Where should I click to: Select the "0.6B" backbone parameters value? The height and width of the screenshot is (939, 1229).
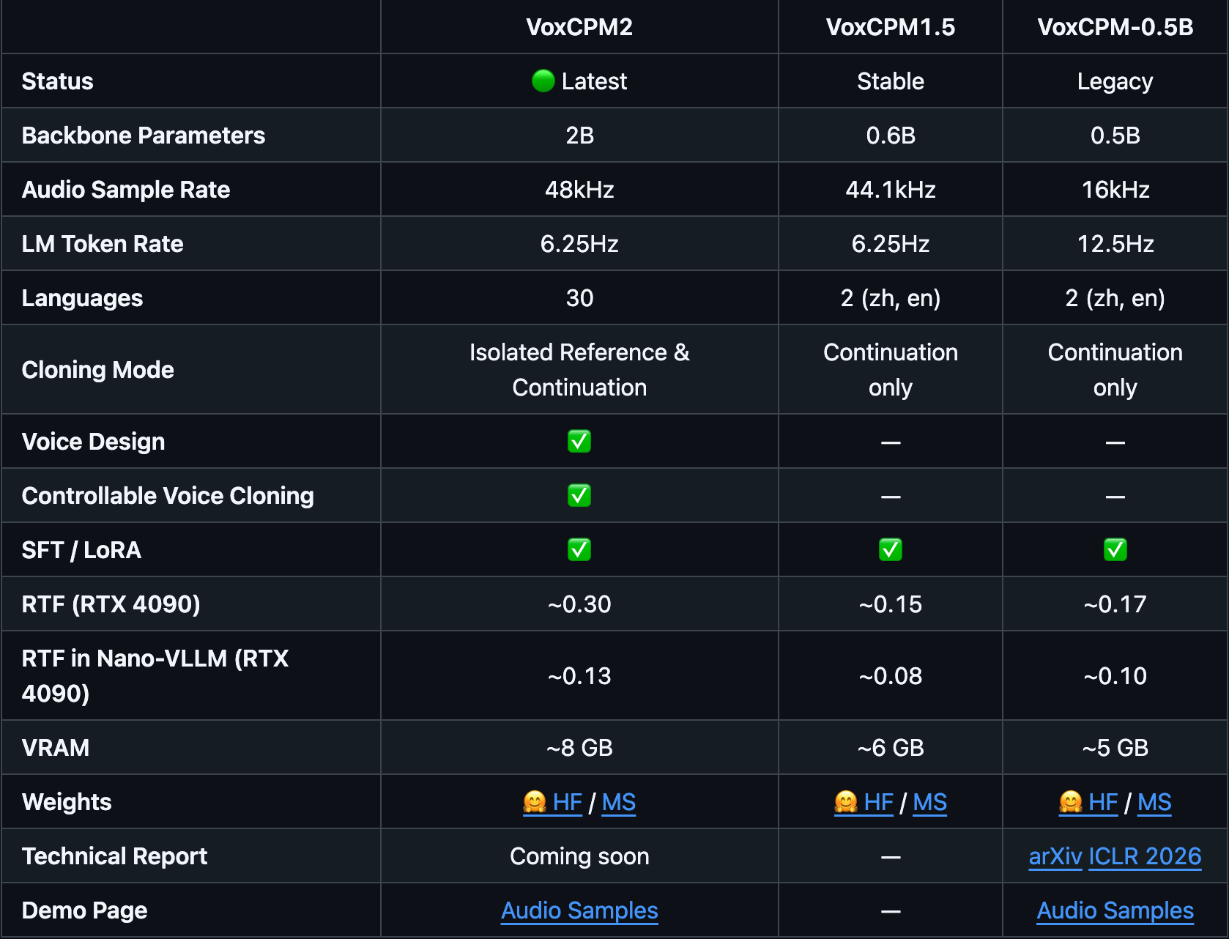pos(891,136)
